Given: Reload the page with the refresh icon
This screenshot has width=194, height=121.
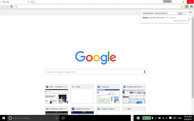Looking at the screenshot, I should (x=12, y=6).
